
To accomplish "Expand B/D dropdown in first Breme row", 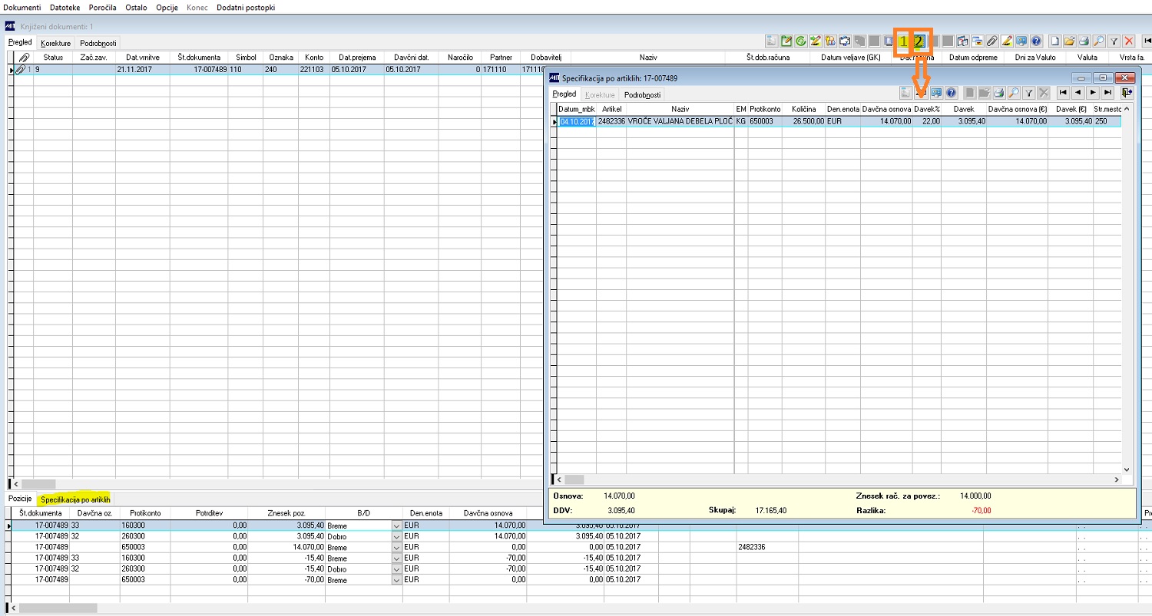I will click(x=396, y=525).
